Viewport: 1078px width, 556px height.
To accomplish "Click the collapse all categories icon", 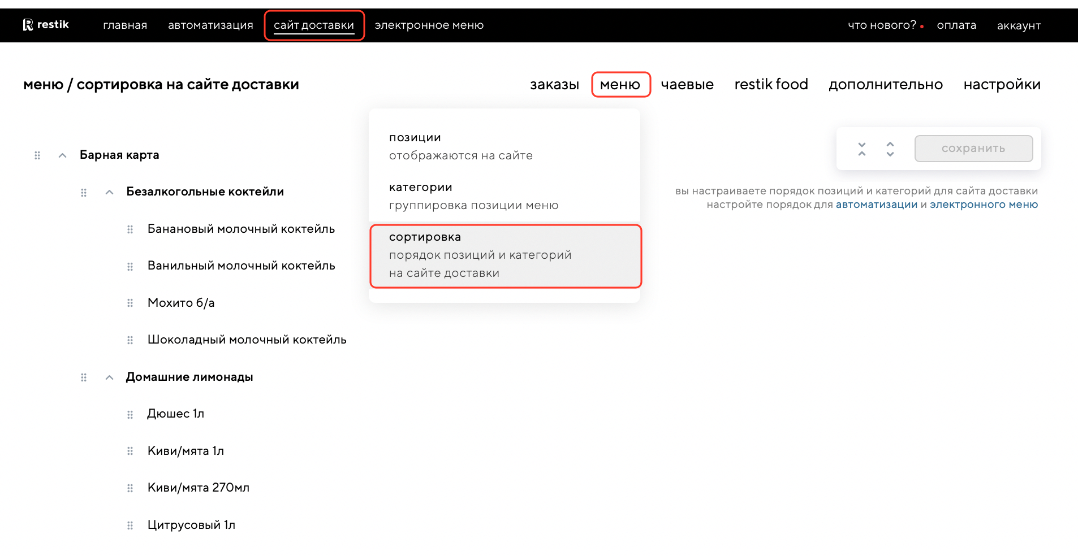I will point(861,149).
